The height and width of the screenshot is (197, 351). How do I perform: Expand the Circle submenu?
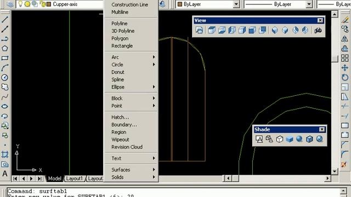132,65
